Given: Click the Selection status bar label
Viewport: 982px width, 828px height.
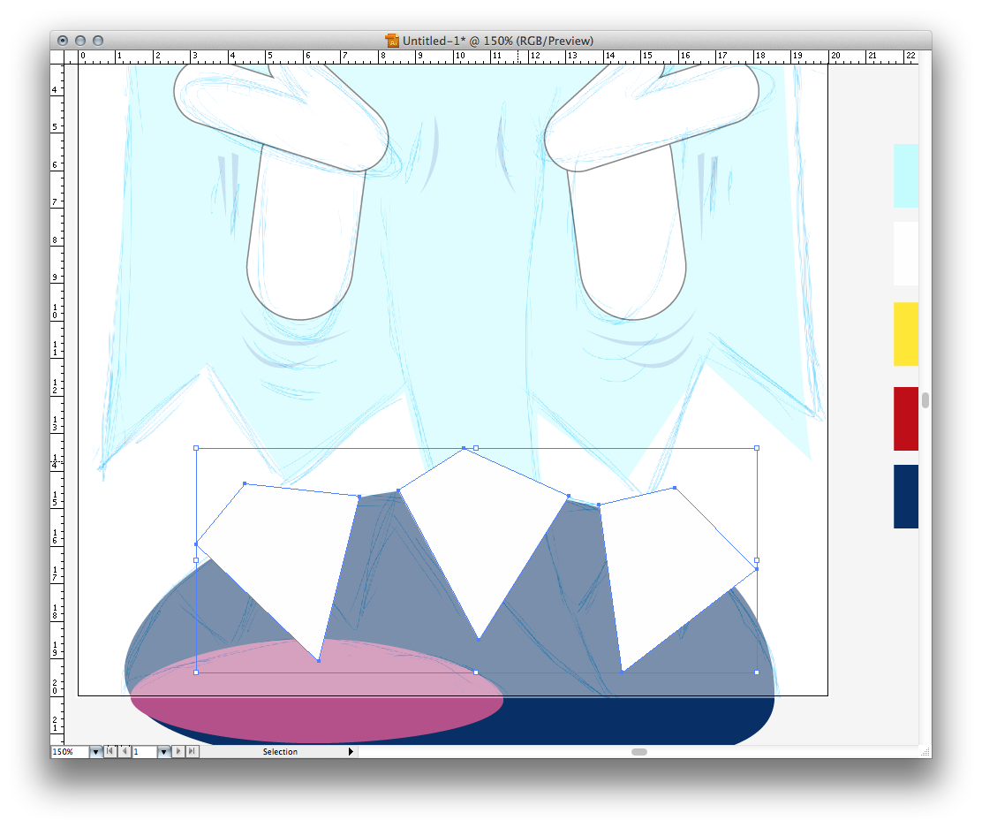Looking at the screenshot, I should pyautogui.click(x=280, y=752).
